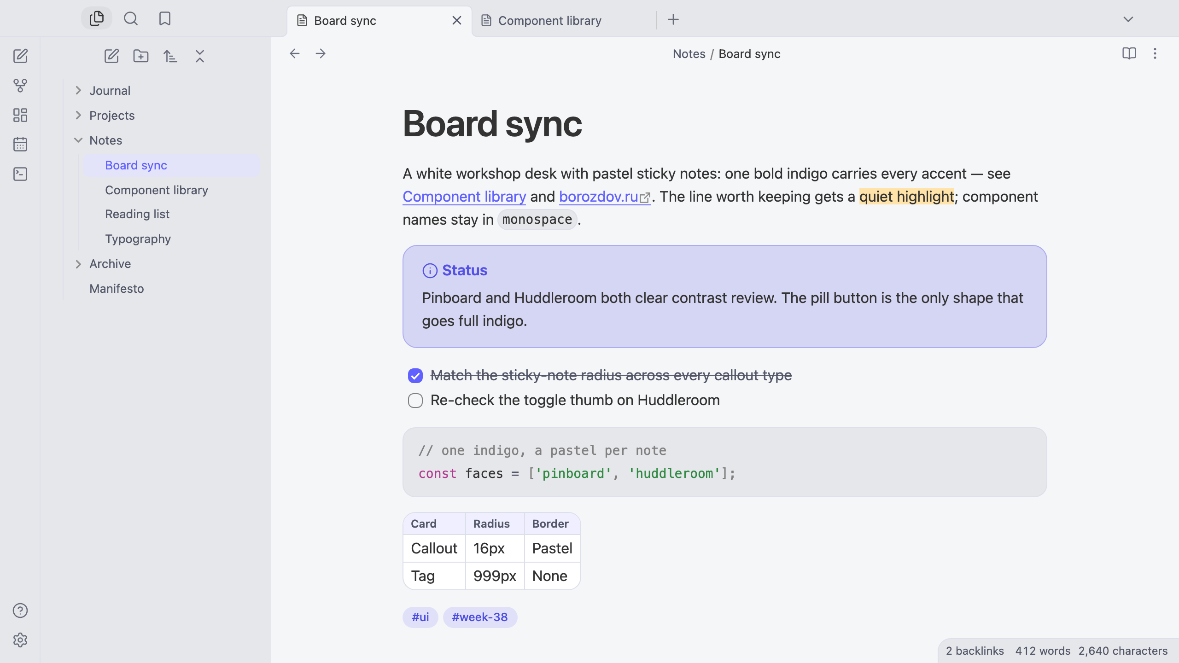Follow the Component library link in note
This screenshot has height=663, width=1179.
point(464,197)
